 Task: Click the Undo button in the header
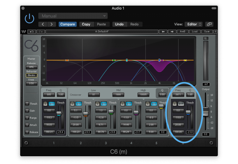coord(119,24)
